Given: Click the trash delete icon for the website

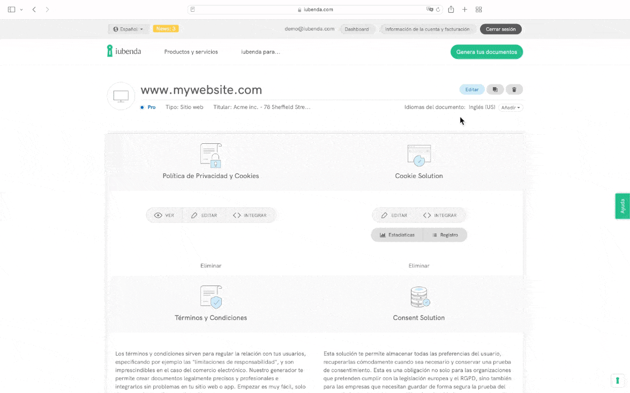Looking at the screenshot, I should tap(514, 90).
